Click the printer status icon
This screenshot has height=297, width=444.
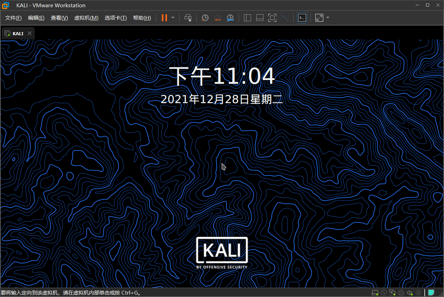pos(401,293)
